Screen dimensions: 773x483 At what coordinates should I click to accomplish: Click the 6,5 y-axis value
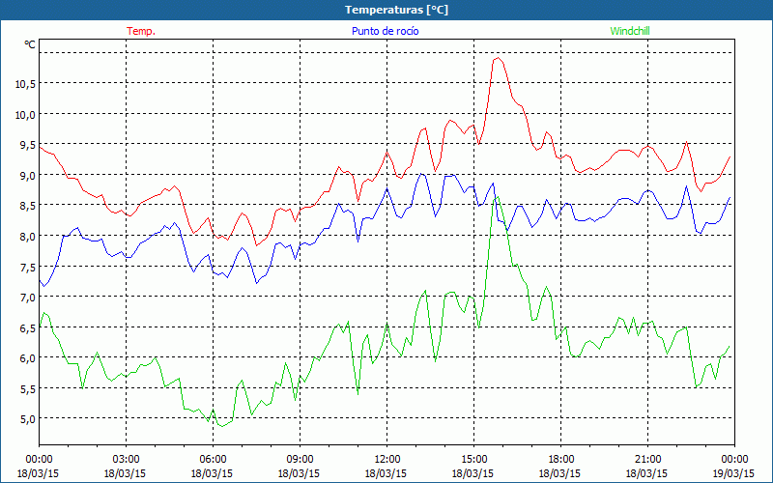coord(28,327)
